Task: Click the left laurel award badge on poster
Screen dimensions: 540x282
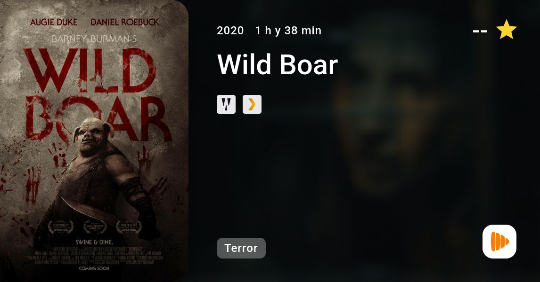Action: tap(61, 227)
